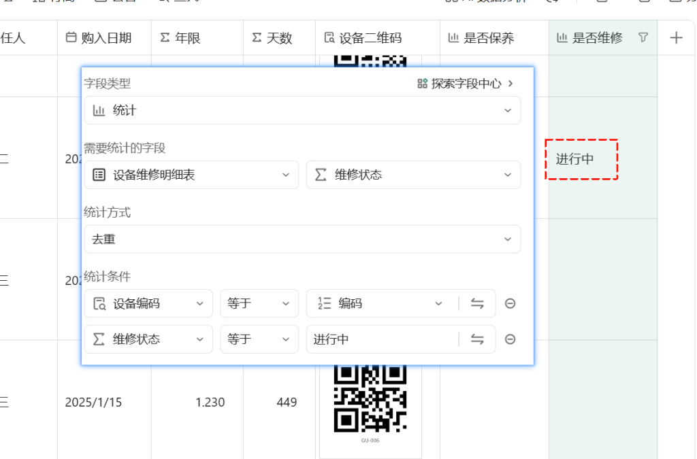Open the 编码 value dropdown
The width and height of the screenshot is (697, 459).
(381, 304)
